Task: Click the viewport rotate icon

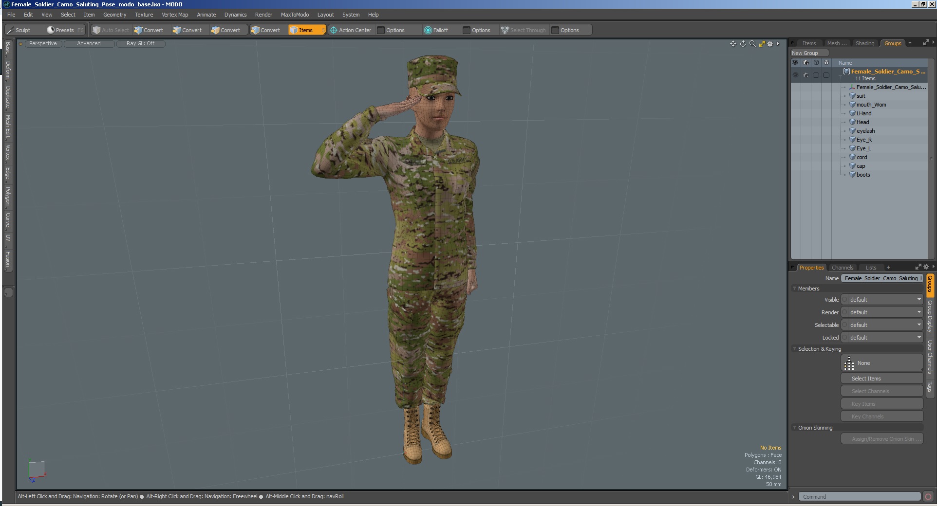Action: tap(743, 44)
